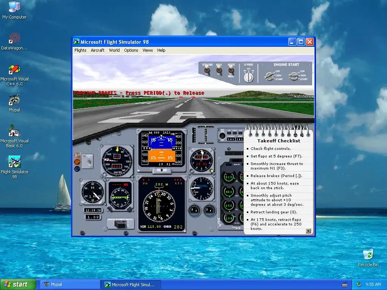
Task: Click the N1 engine gauge reading 025
Action: point(229,177)
